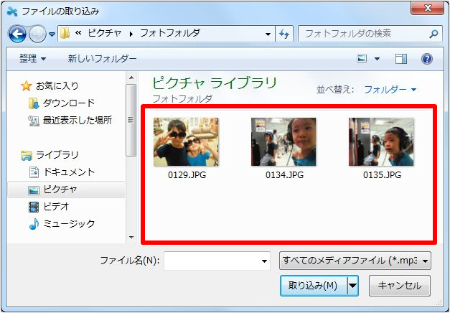
Task: Click the search magnifier icon
Action: [433, 34]
